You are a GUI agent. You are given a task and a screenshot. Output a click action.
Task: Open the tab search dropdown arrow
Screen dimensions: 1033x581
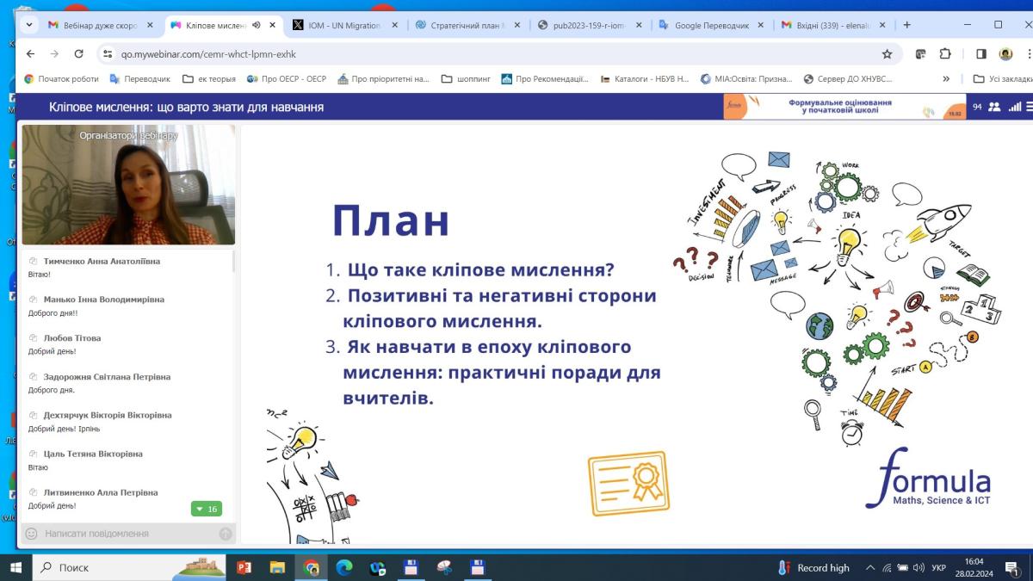(x=29, y=25)
